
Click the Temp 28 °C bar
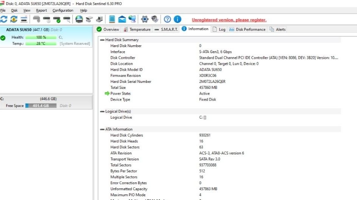[41, 44]
